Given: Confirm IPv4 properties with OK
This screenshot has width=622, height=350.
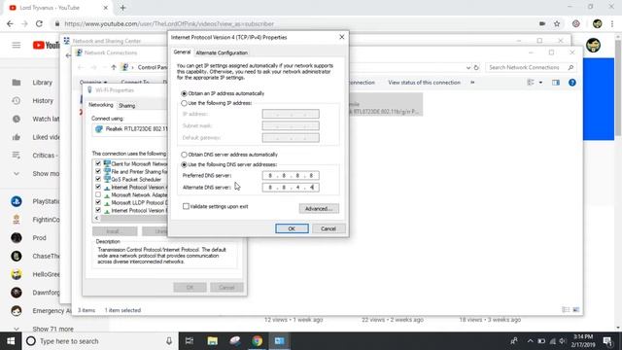Looking at the screenshot, I should coord(292,228).
